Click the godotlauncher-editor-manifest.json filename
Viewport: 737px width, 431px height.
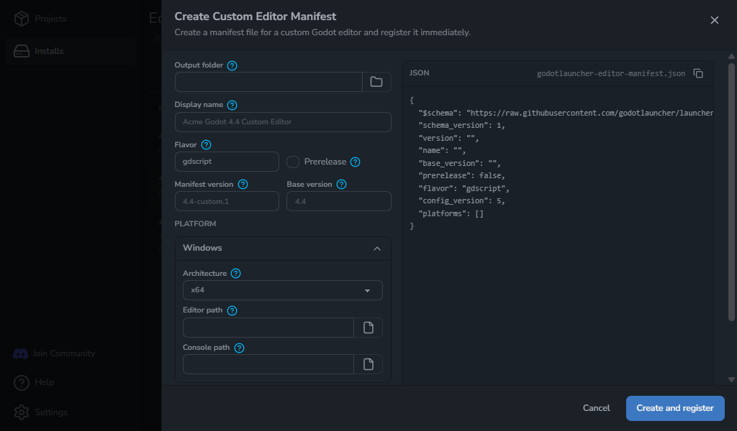611,74
